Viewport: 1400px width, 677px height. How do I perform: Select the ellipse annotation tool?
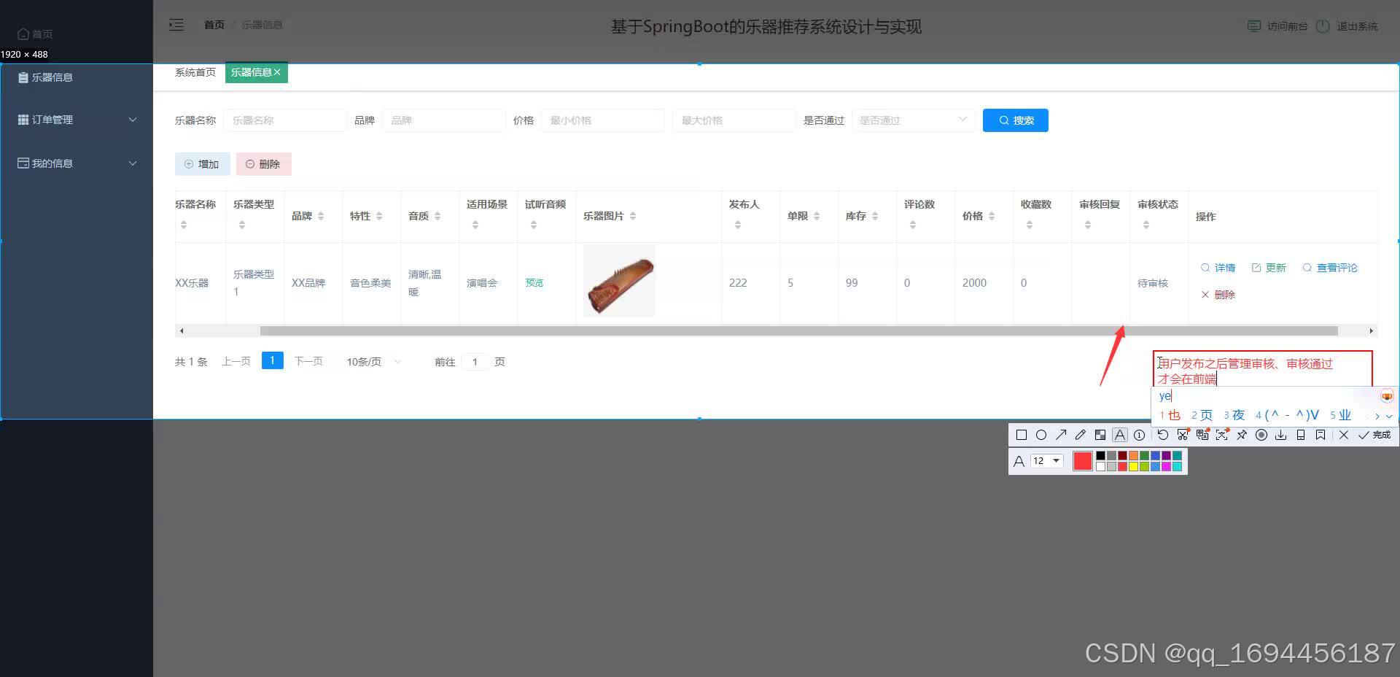(x=1041, y=435)
